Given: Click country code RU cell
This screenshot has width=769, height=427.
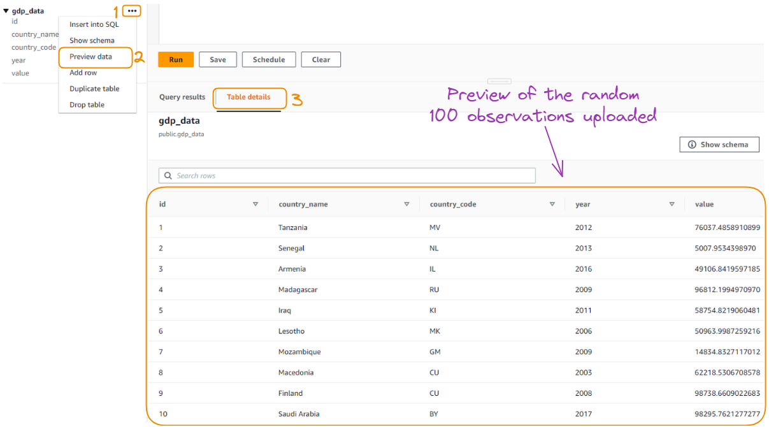Looking at the screenshot, I should [435, 289].
